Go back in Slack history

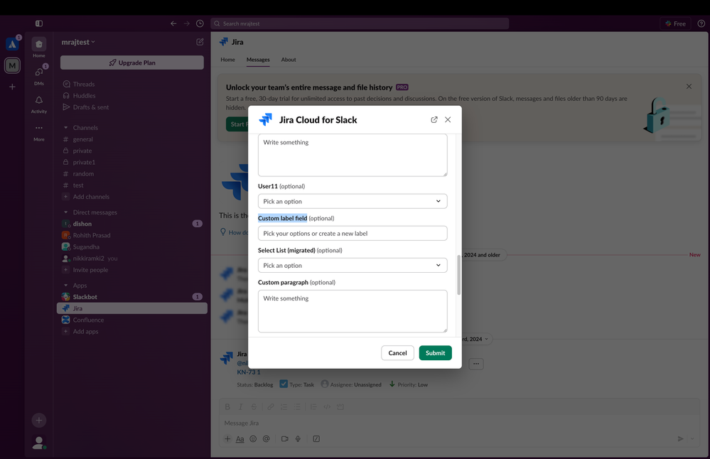coord(173,23)
